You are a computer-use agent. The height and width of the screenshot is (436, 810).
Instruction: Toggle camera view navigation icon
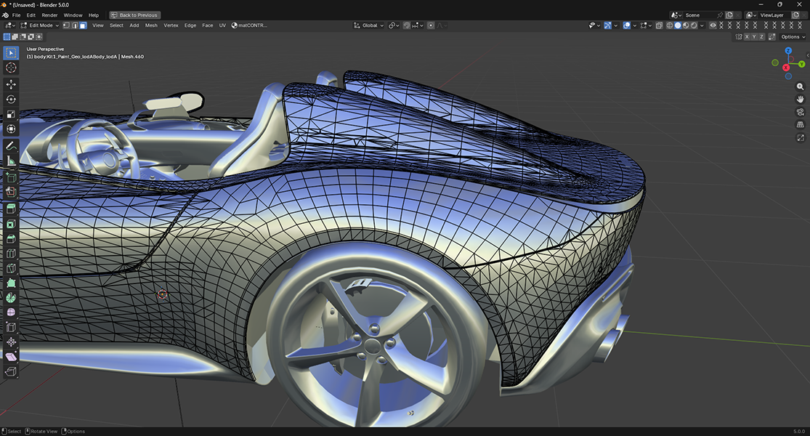pos(800,112)
